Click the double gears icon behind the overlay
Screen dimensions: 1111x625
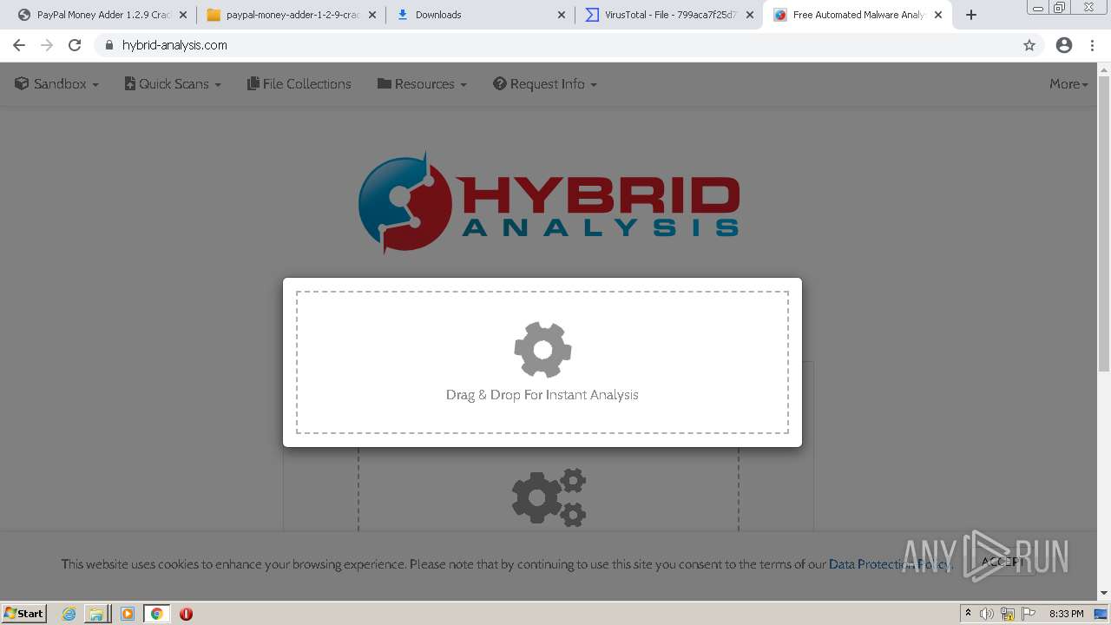(x=549, y=497)
